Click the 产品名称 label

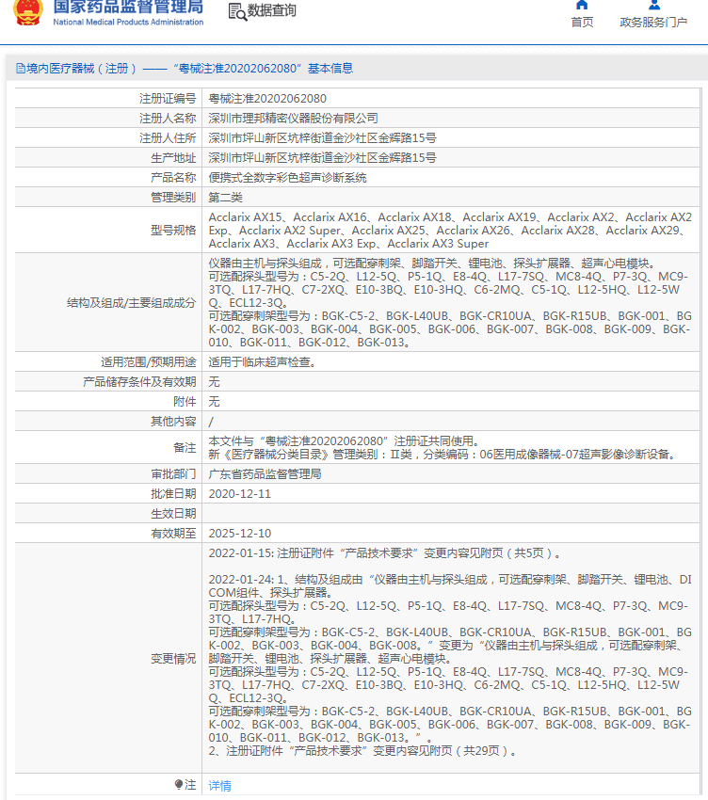coord(173,178)
